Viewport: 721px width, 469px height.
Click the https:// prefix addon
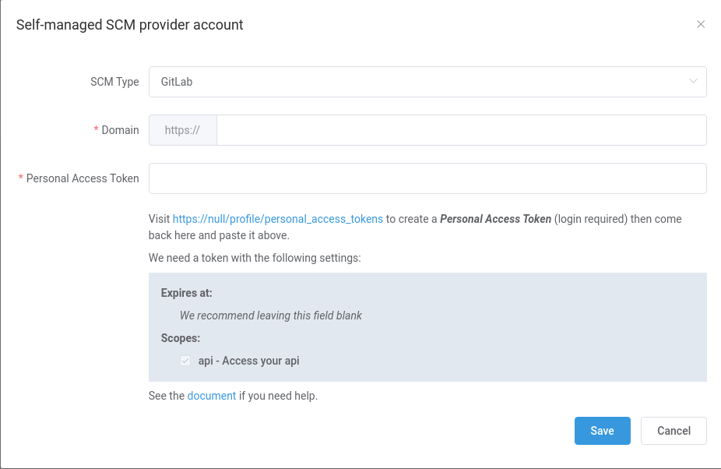pos(182,130)
